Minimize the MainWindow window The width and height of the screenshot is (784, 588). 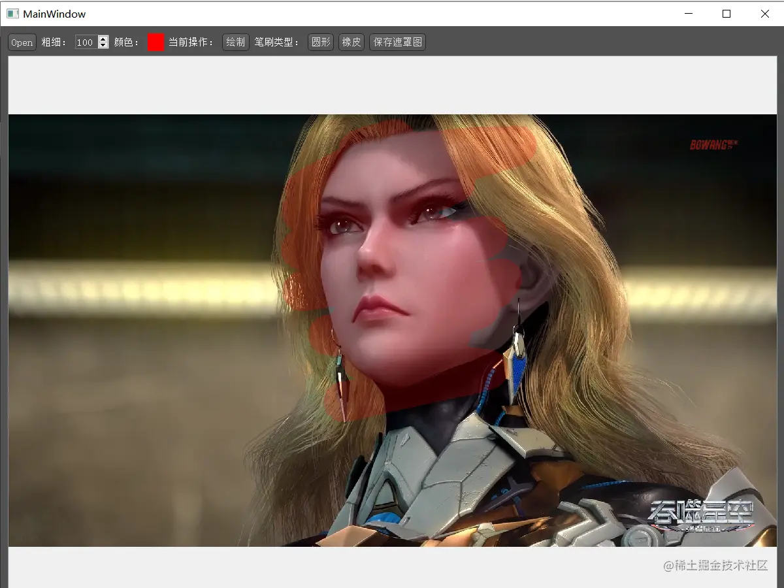(688, 14)
